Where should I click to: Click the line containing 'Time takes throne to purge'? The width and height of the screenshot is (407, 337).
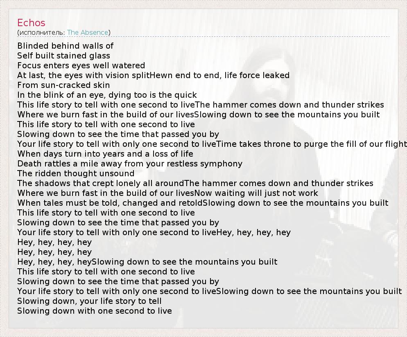212,144
